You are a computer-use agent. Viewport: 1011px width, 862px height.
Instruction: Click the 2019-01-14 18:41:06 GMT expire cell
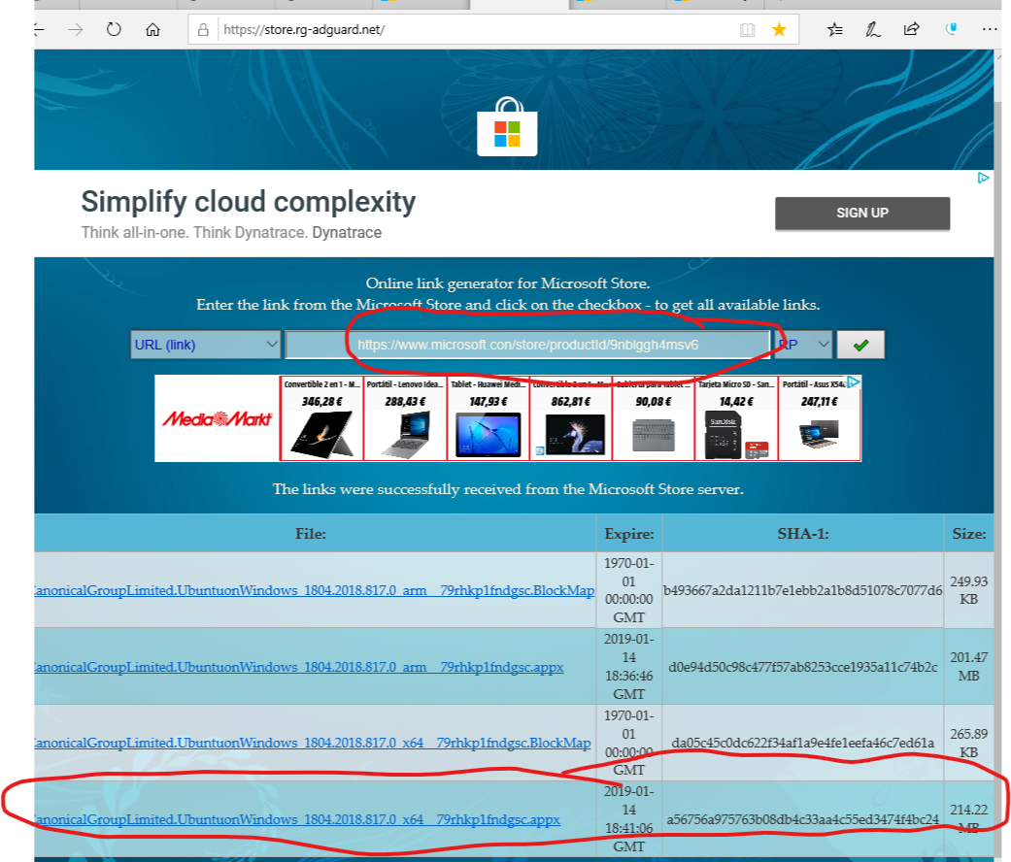tap(629, 818)
